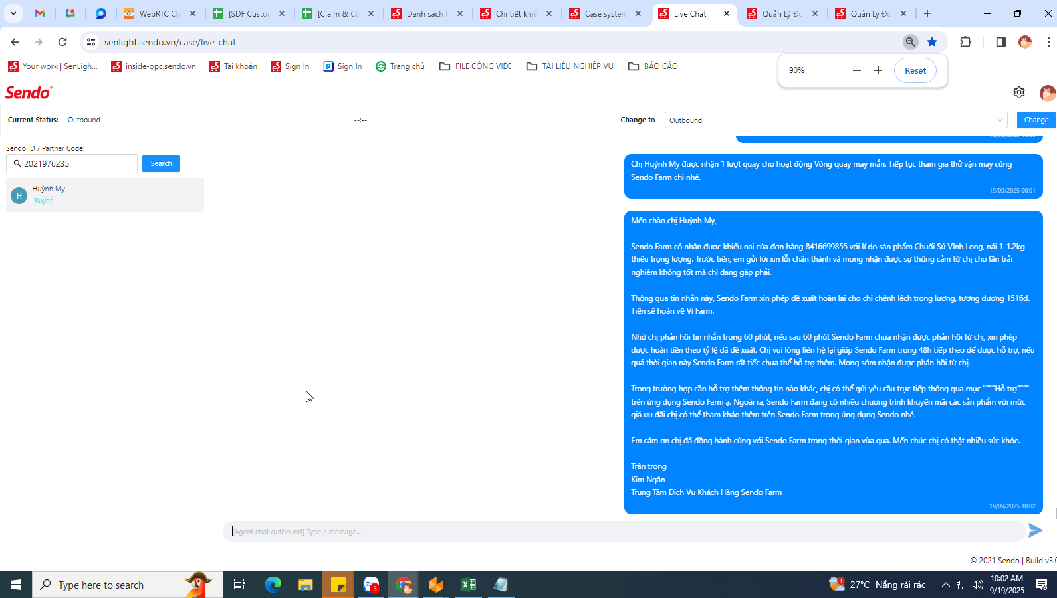Image resolution: width=1057 pixels, height=598 pixels.
Task: Open the Windows Start menu
Action: (16, 585)
